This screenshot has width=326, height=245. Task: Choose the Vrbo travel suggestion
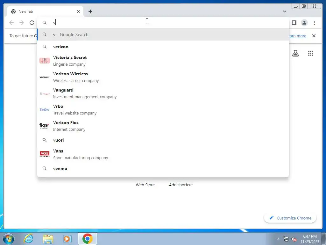pos(163,109)
